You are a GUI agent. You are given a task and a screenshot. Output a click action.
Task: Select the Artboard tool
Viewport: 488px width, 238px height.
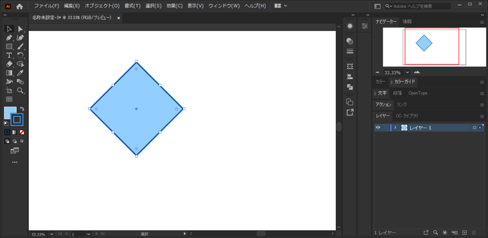point(9,90)
